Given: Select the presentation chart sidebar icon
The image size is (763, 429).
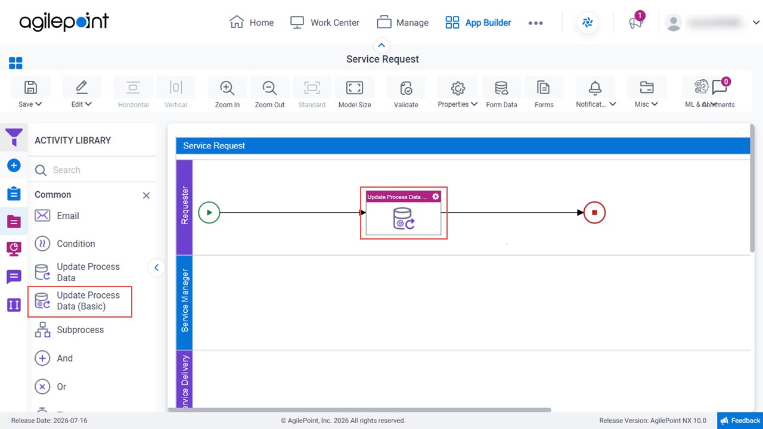Looking at the screenshot, I should [x=14, y=248].
